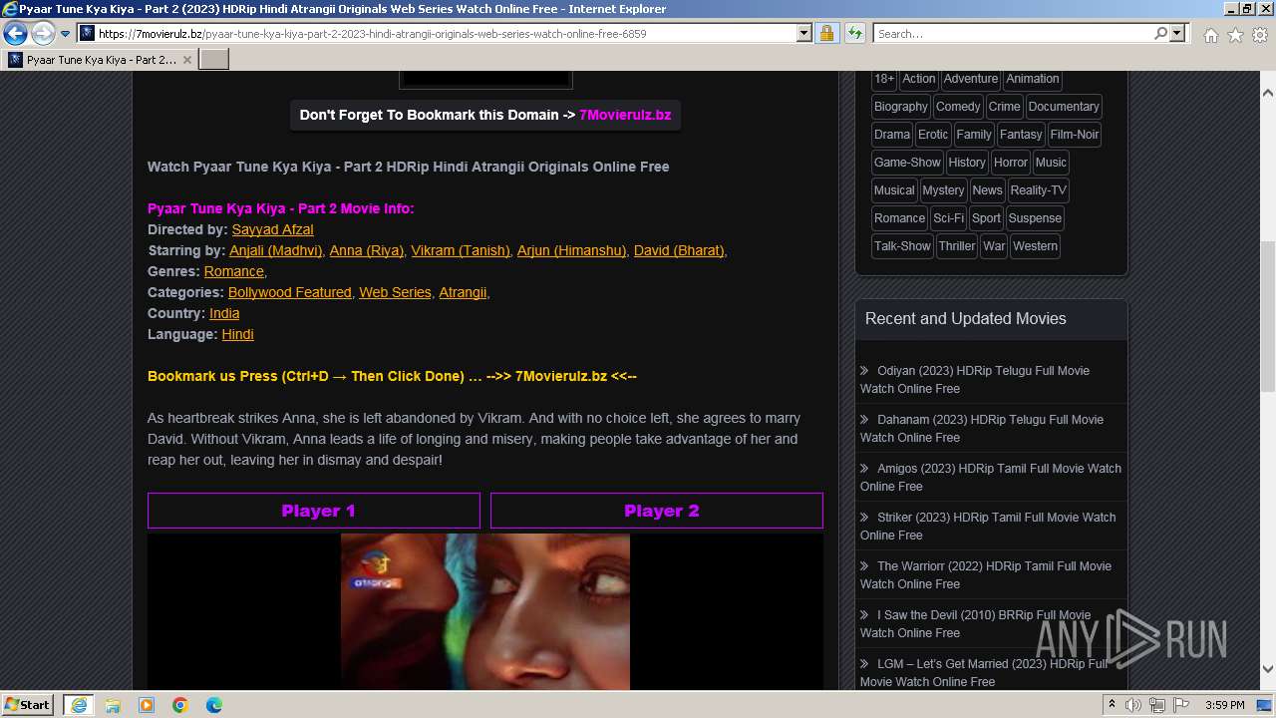Select the Action genre tag
Viewport: 1276px width, 718px height.
919,79
